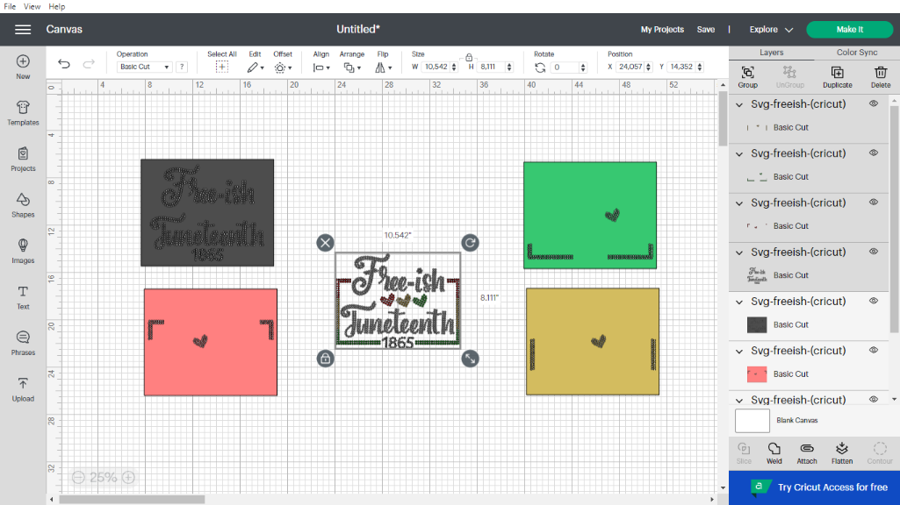The height and width of the screenshot is (505, 900).
Task: Click the Blank Canvas white swatch
Action: point(752,421)
